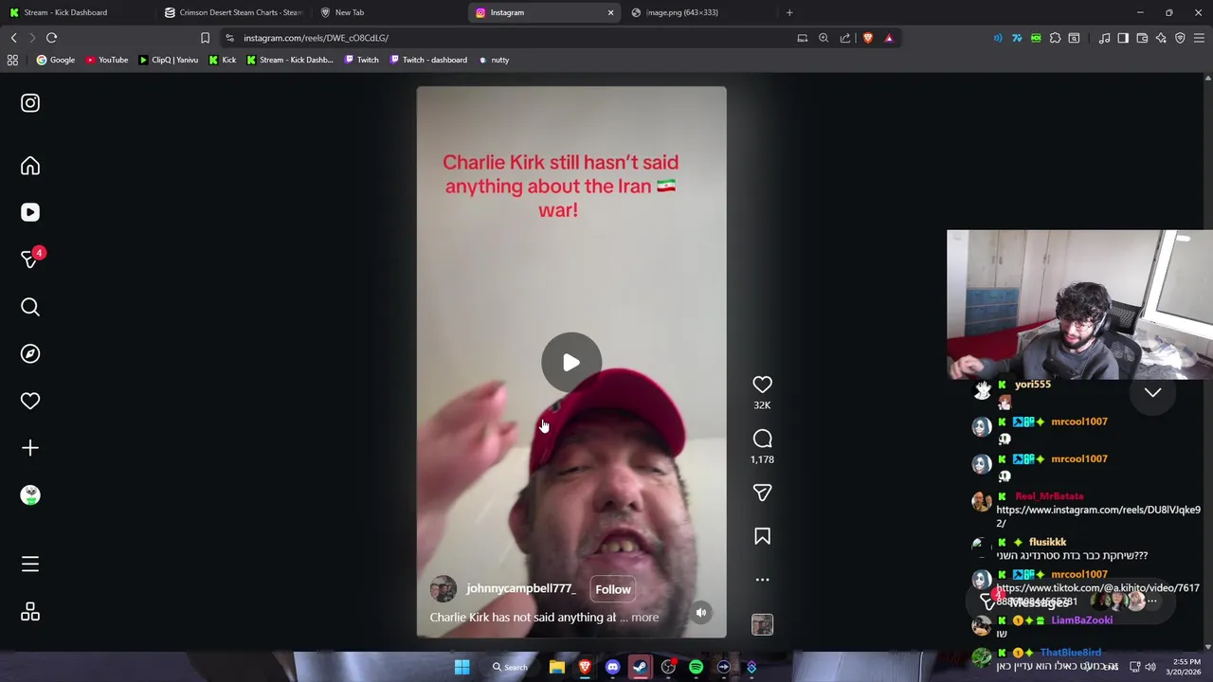The width and height of the screenshot is (1213, 682).
Task: Open johnnycampbell777_ profile link
Action: (x=520, y=588)
